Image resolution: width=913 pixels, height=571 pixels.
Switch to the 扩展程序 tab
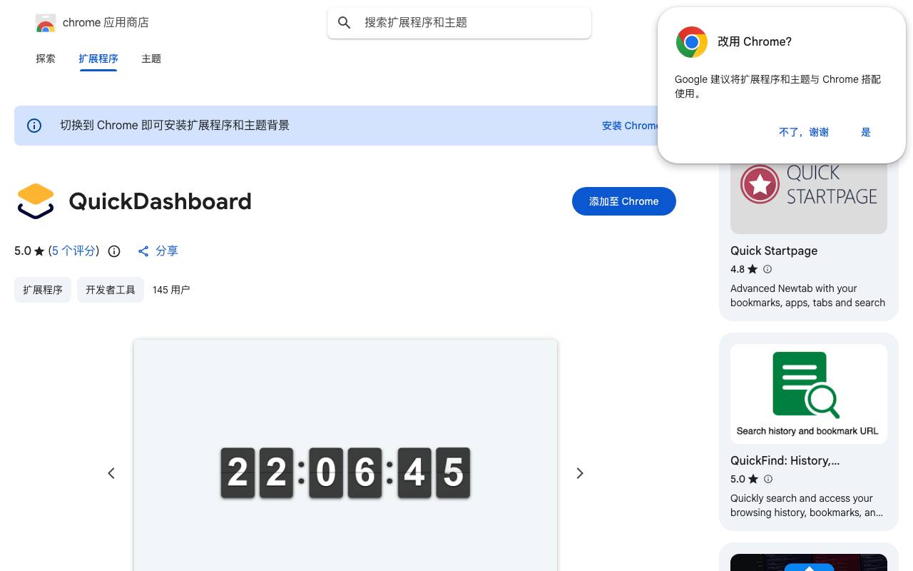click(x=98, y=59)
